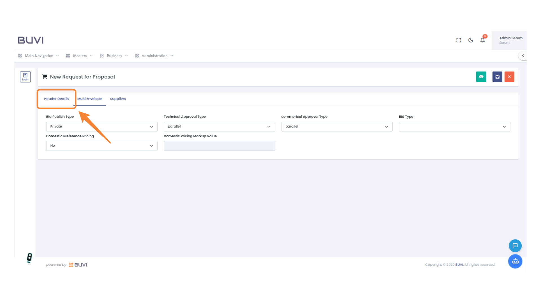Preview the proposal with the green eye icon
Screen dimensions: 541x304
(x=481, y=77)
